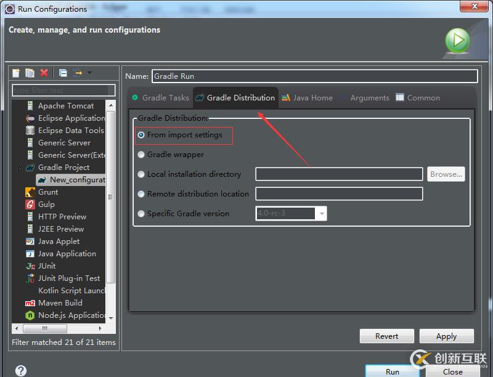Click the Gradle Project elephant icon
This screenshot has width=493, height=377.
tap(30, 168)
